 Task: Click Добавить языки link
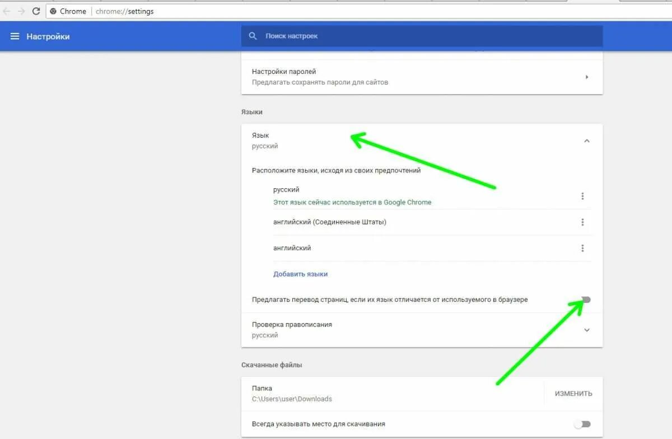[300, 274]
